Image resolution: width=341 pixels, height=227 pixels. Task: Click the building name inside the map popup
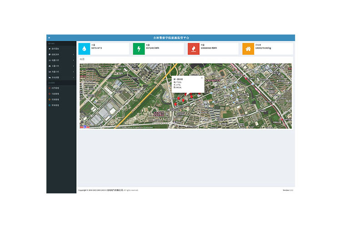[x=178, y=79]
